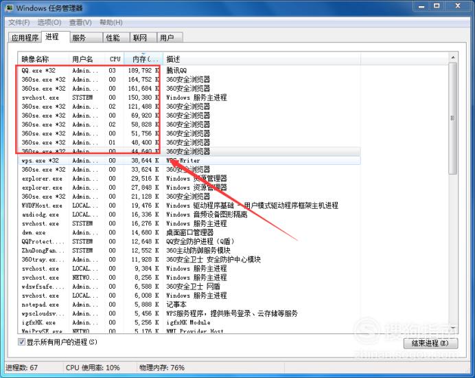Select the WUDFHost.exe process row

tap(189, 205)
